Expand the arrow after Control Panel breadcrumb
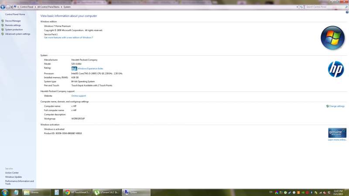 click(35, 7)
